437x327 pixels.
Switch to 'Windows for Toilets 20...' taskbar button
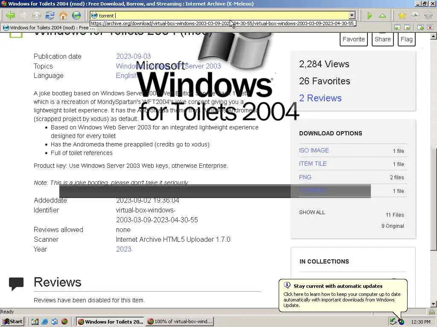click(110, 321)
